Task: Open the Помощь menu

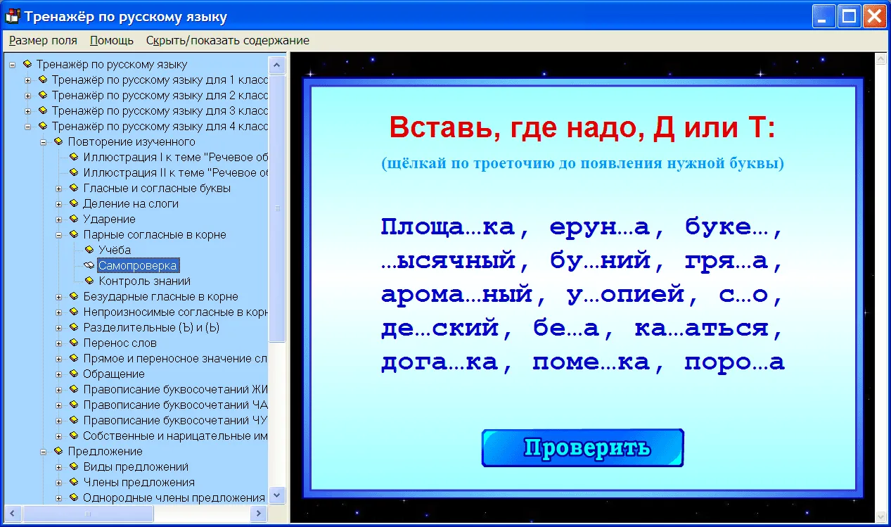Action: coord(112,41)
